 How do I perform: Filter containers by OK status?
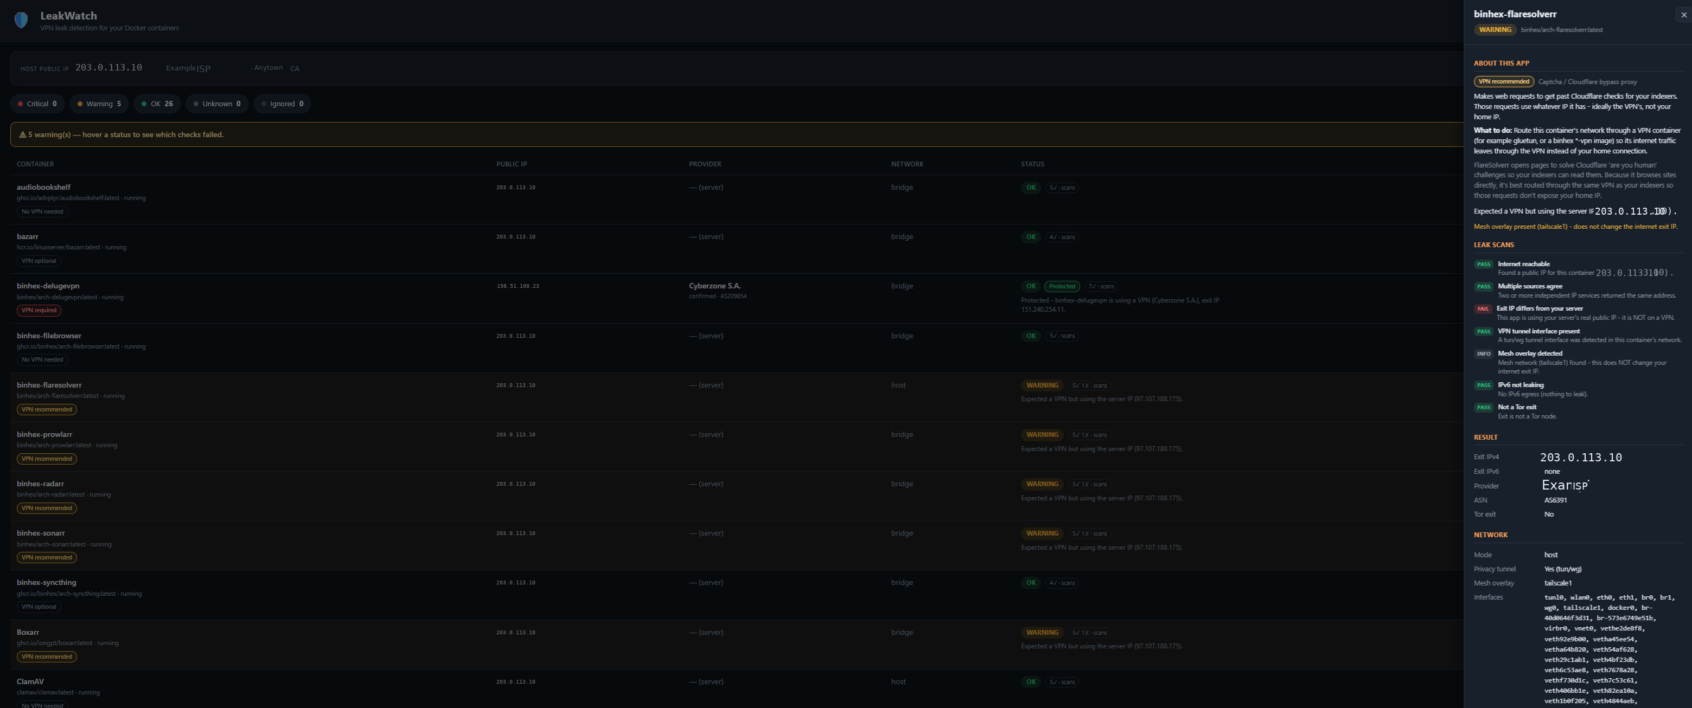tap(158, 104)
